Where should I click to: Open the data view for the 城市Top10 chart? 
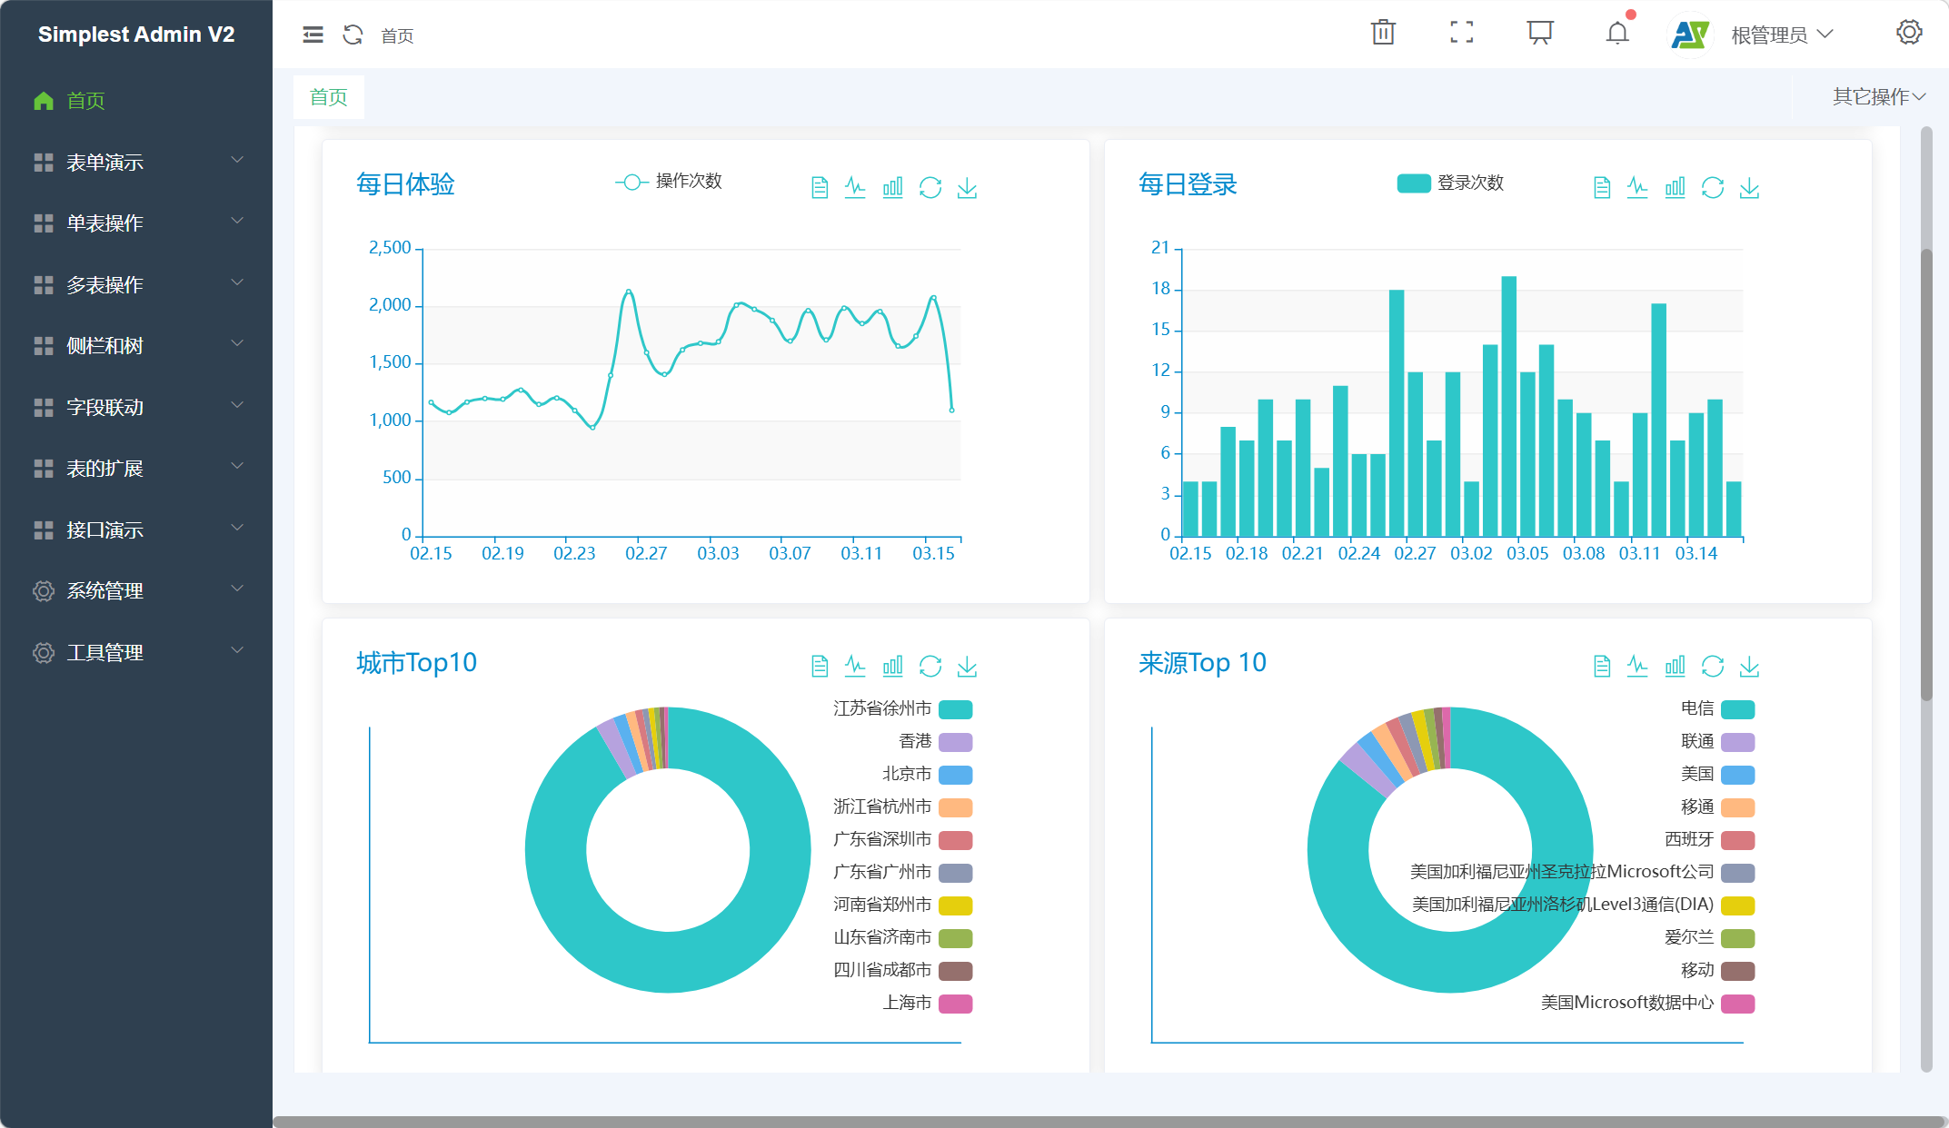point(819,667)
